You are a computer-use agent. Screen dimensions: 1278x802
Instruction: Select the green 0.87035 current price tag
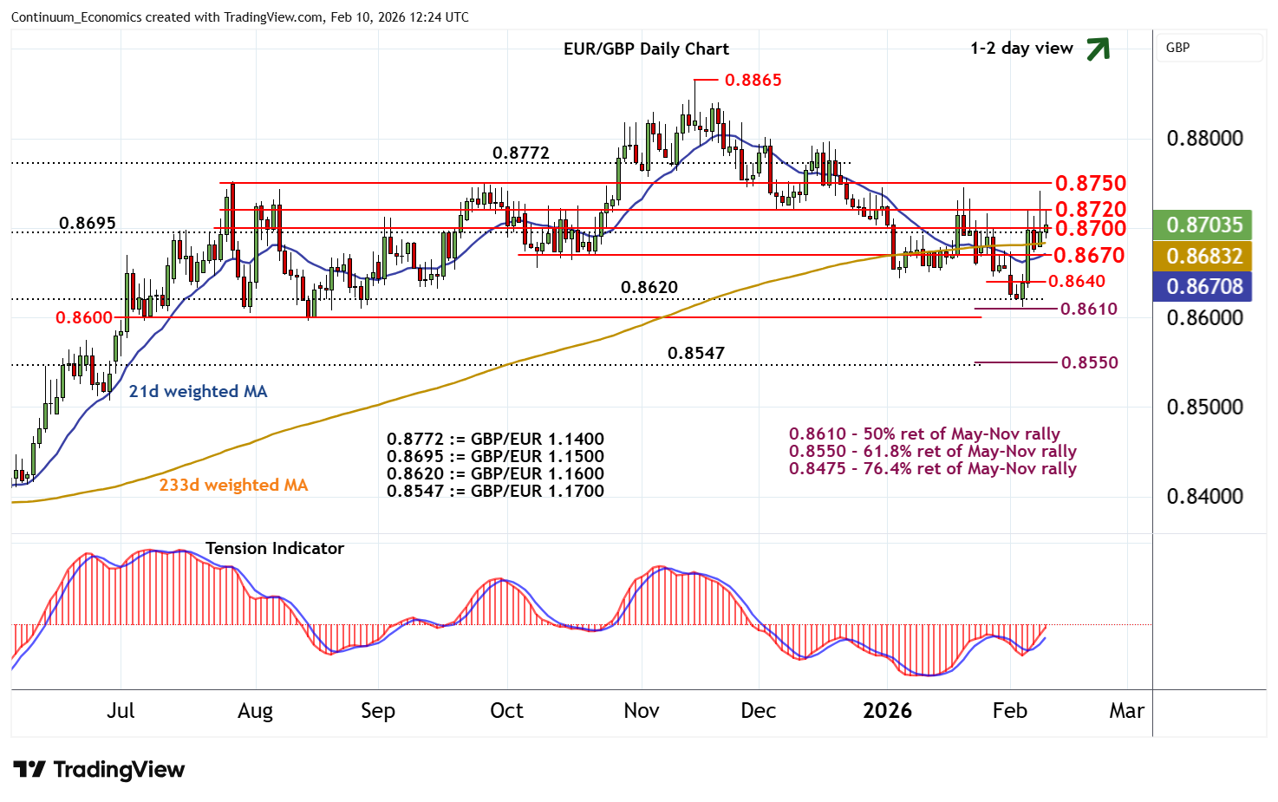click(1203, 225)
